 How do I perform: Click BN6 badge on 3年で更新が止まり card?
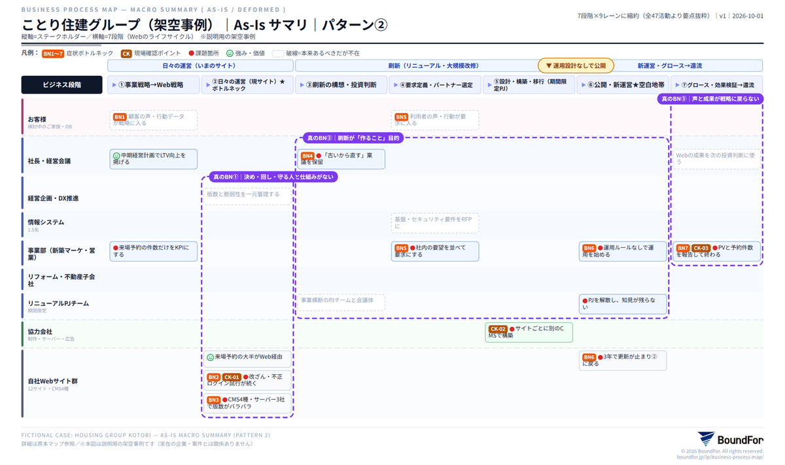pyautogui.click(x=589, y=358)
